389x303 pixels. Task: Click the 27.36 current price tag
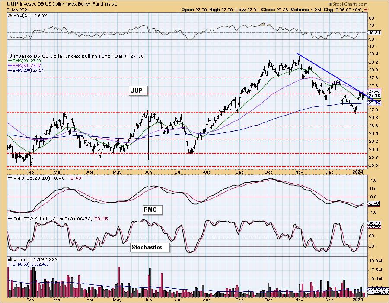point(374,96)
